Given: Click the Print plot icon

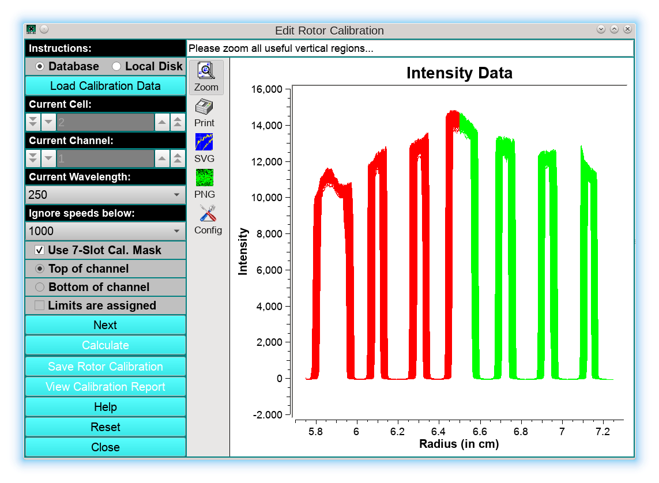Looking at the screenshot, I should 204,108.
